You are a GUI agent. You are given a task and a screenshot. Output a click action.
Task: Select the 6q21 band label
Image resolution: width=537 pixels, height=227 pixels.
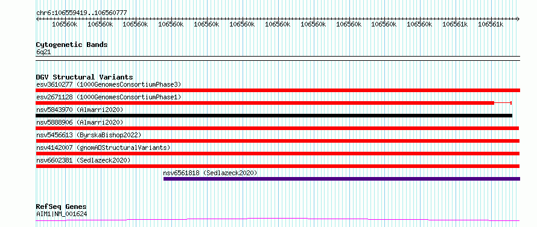tap(43, 52)
